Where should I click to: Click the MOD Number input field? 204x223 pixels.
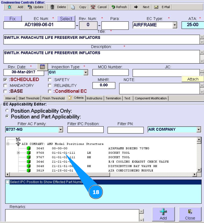(110, 72)
